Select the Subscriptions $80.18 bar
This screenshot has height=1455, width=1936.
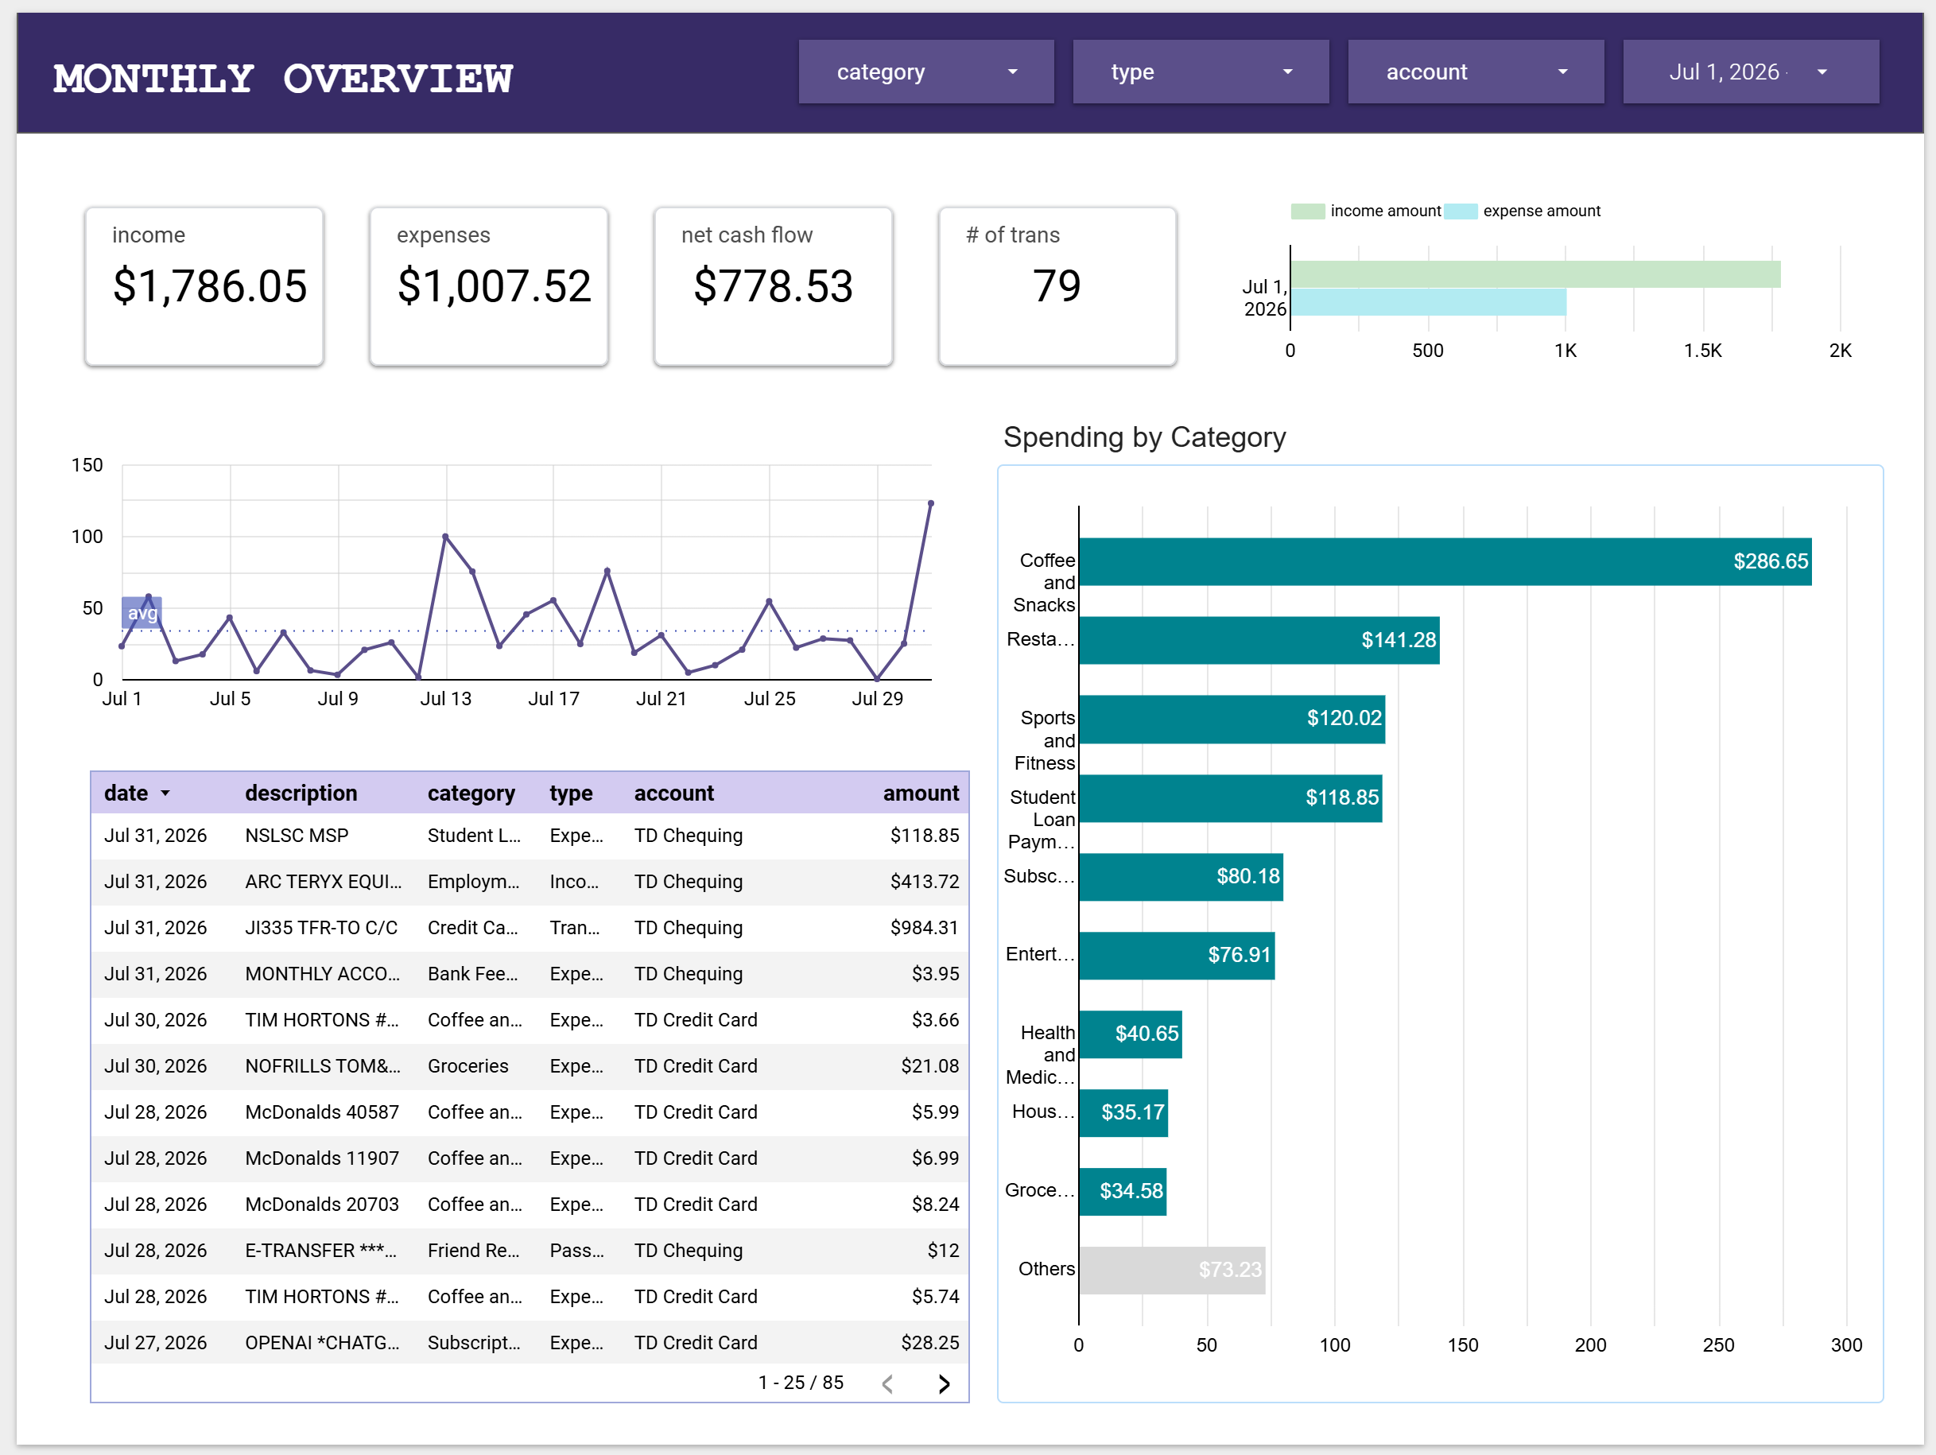1181,876
